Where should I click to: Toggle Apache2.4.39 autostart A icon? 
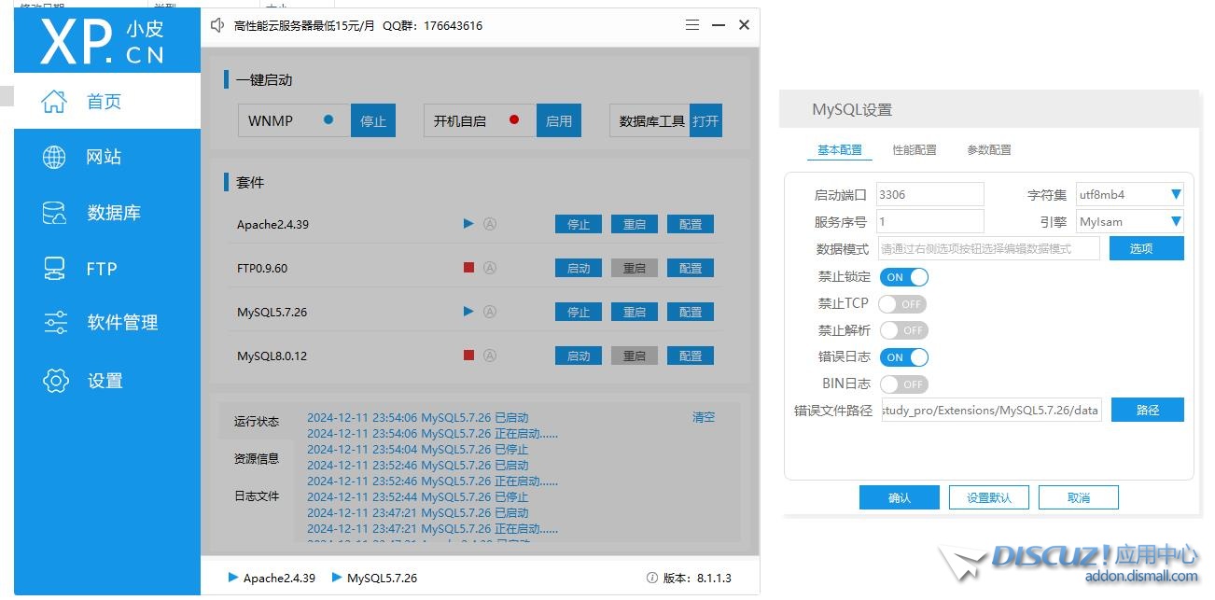tap(490, 224)
